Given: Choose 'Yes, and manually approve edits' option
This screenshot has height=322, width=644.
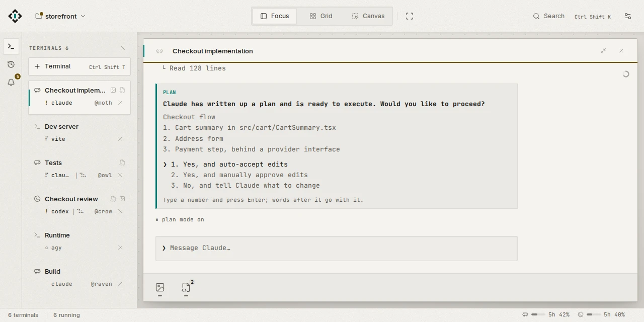Looking at the screenshot, I should (x=239, y=175).
